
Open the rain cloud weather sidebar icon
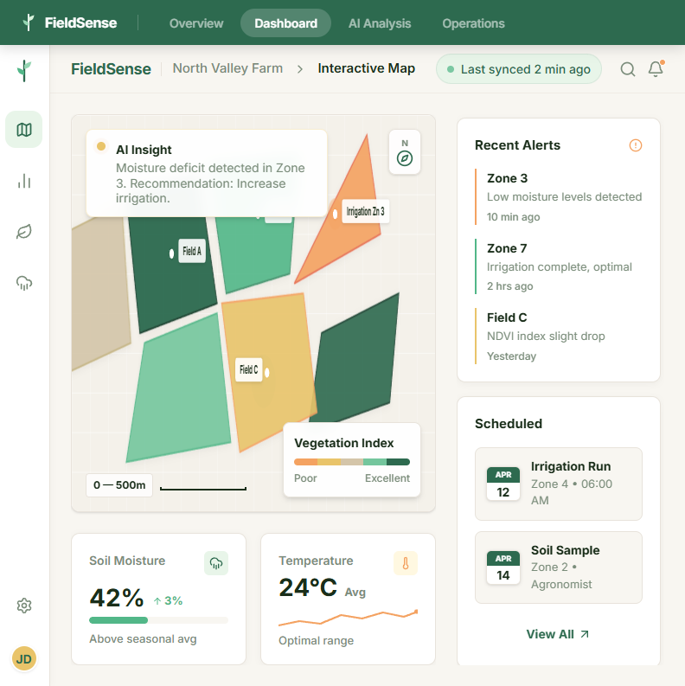point(24,283)
